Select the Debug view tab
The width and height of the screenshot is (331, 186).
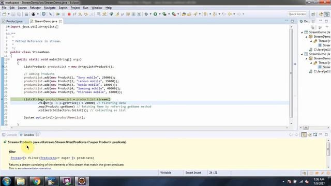305,21
